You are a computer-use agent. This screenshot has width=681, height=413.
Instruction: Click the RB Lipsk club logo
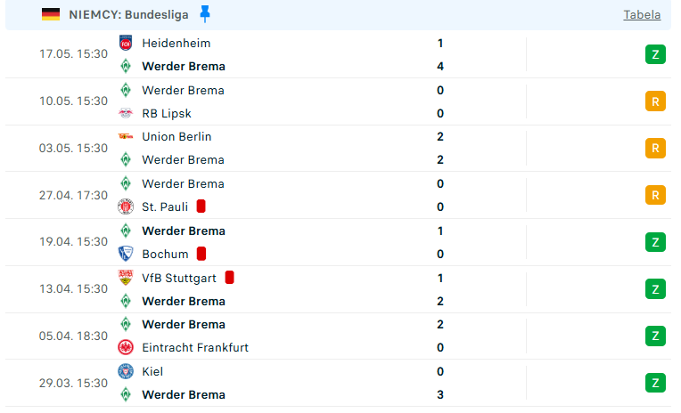tap(126, 113)
